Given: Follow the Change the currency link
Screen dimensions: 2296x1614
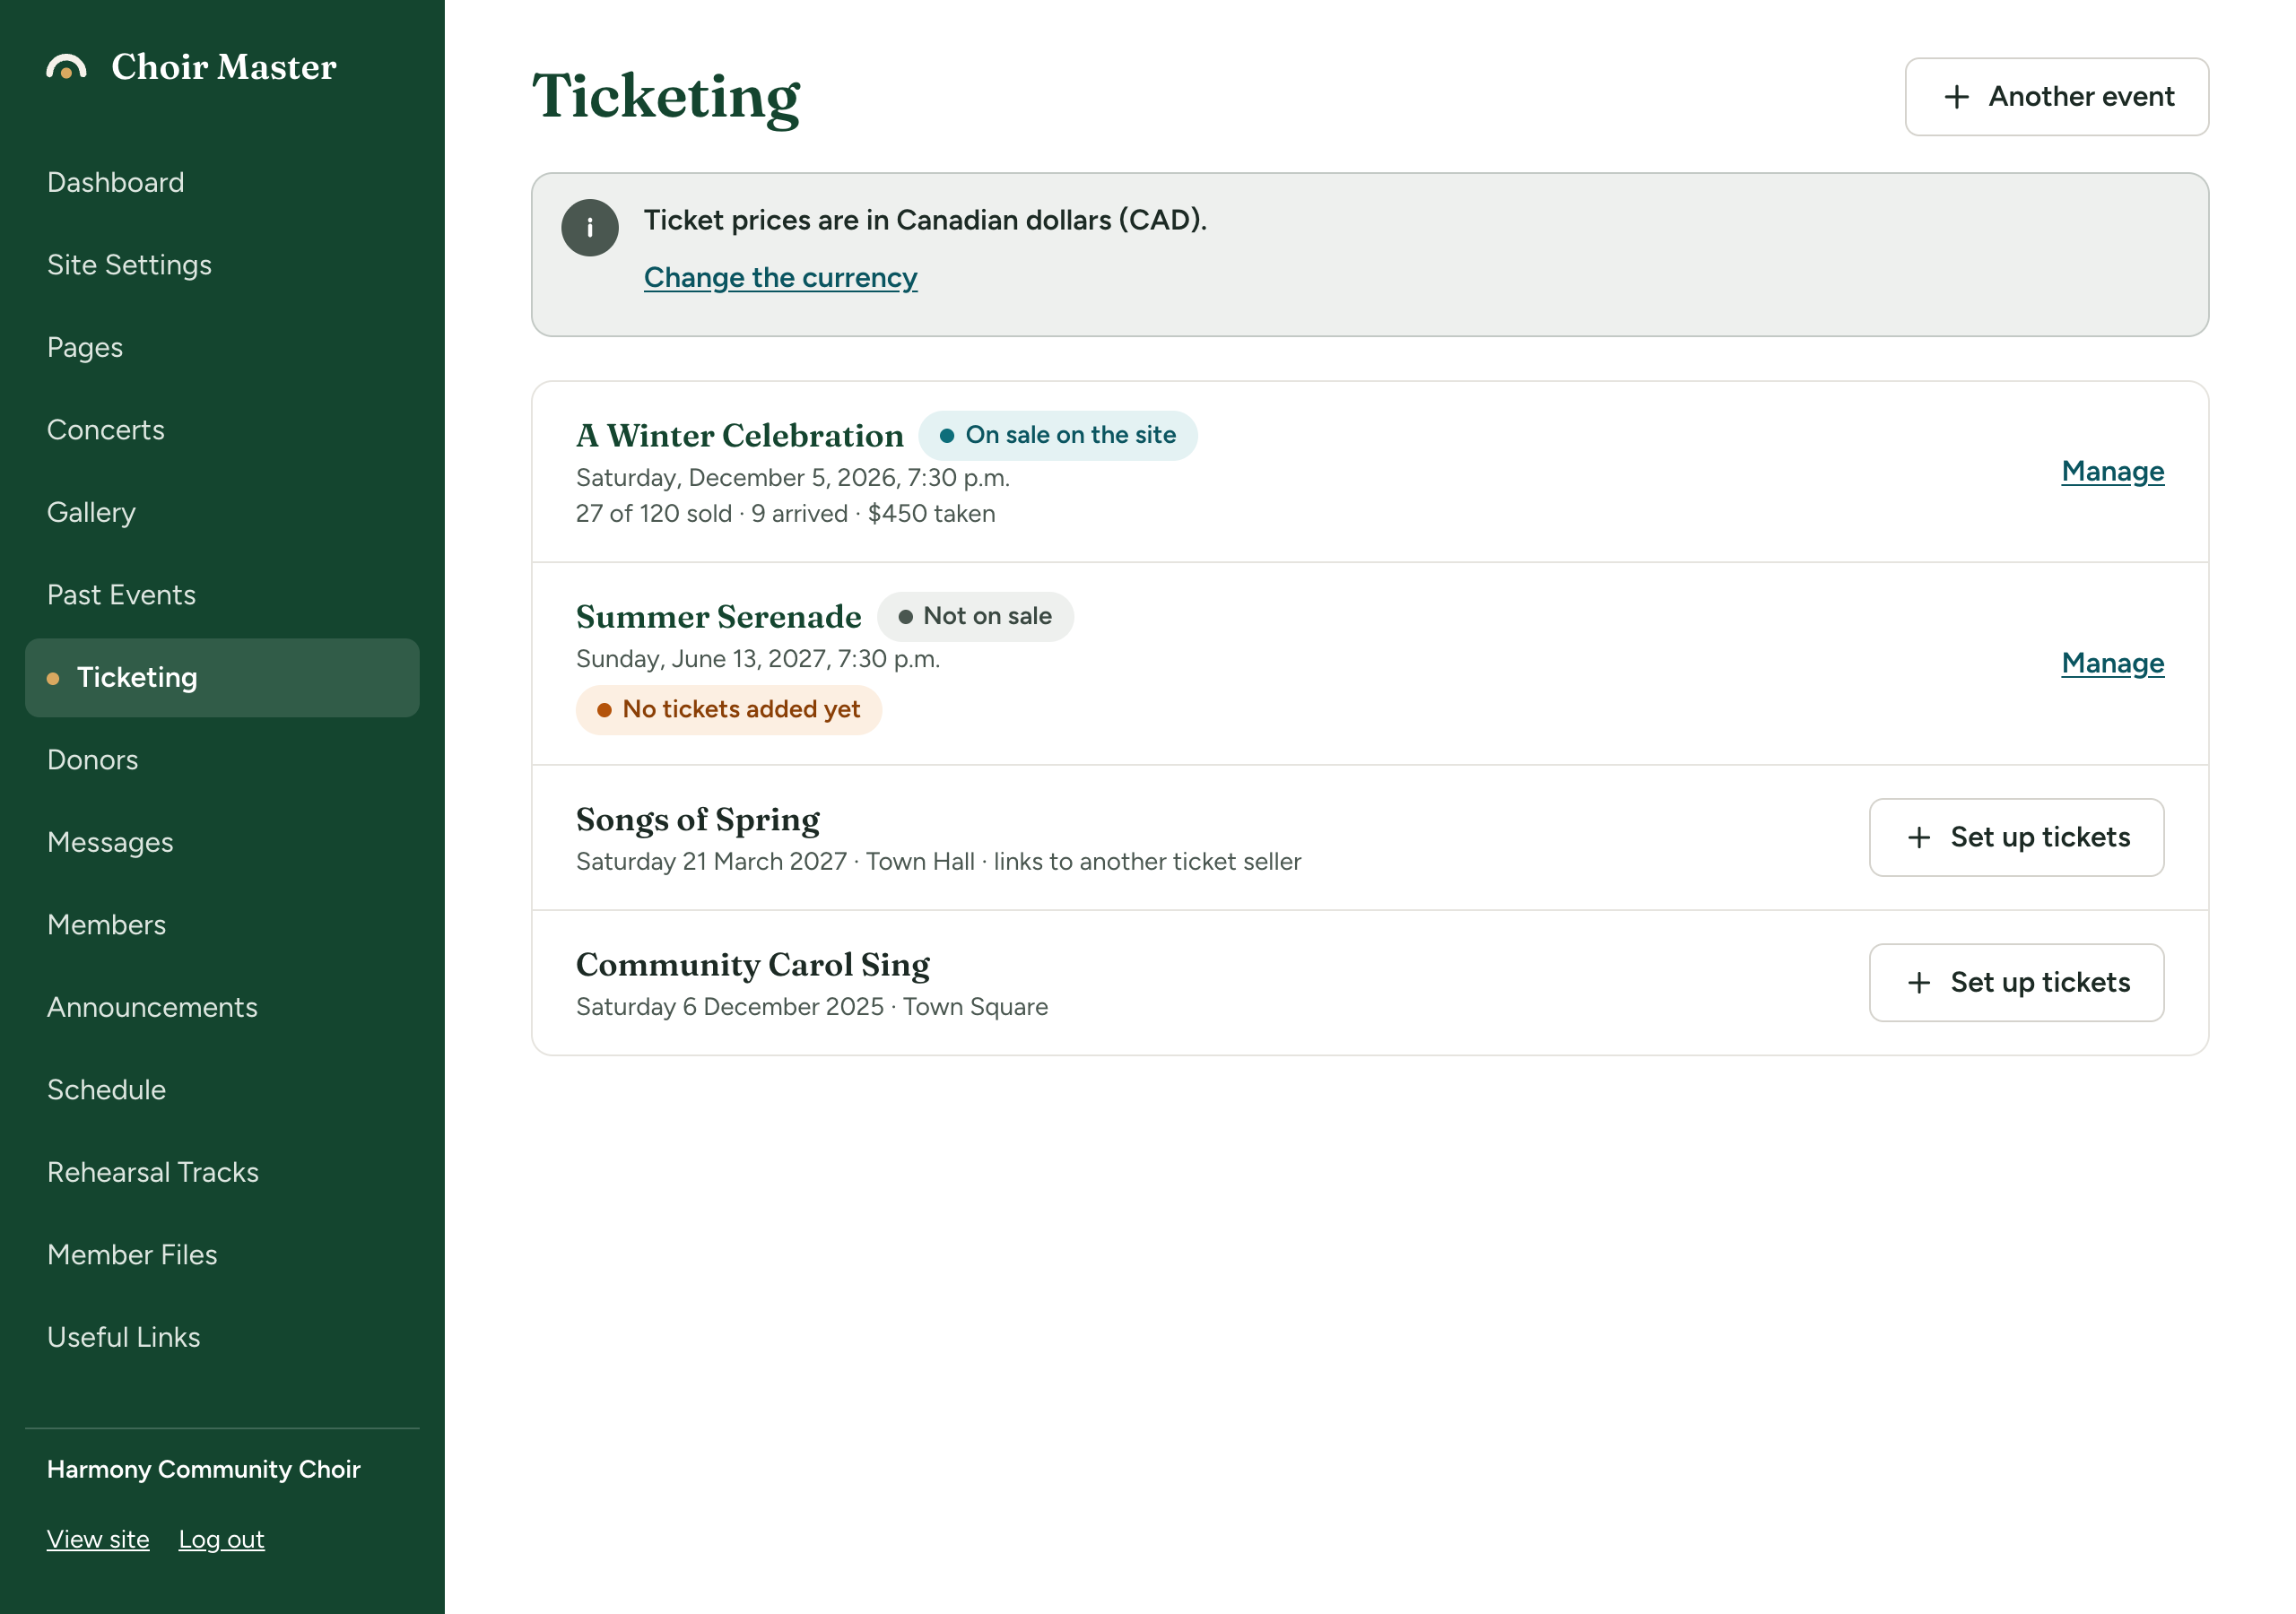Looking at the screenshot, I should pos(780,278).
